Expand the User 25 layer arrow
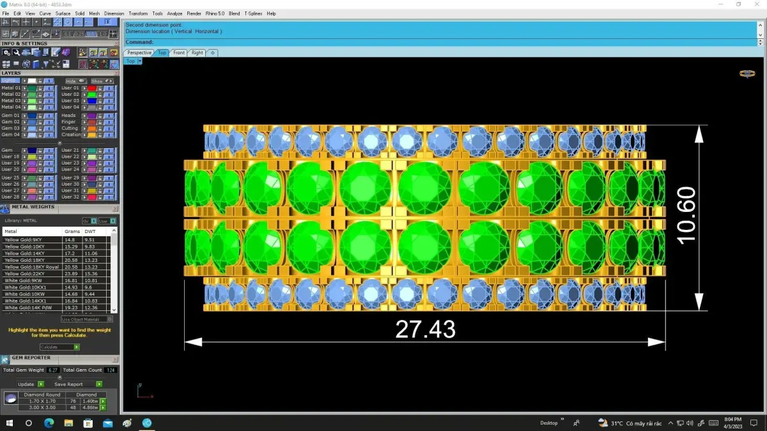Image resolution: width=767 pixels, height=431 pixels. [24, 178]
